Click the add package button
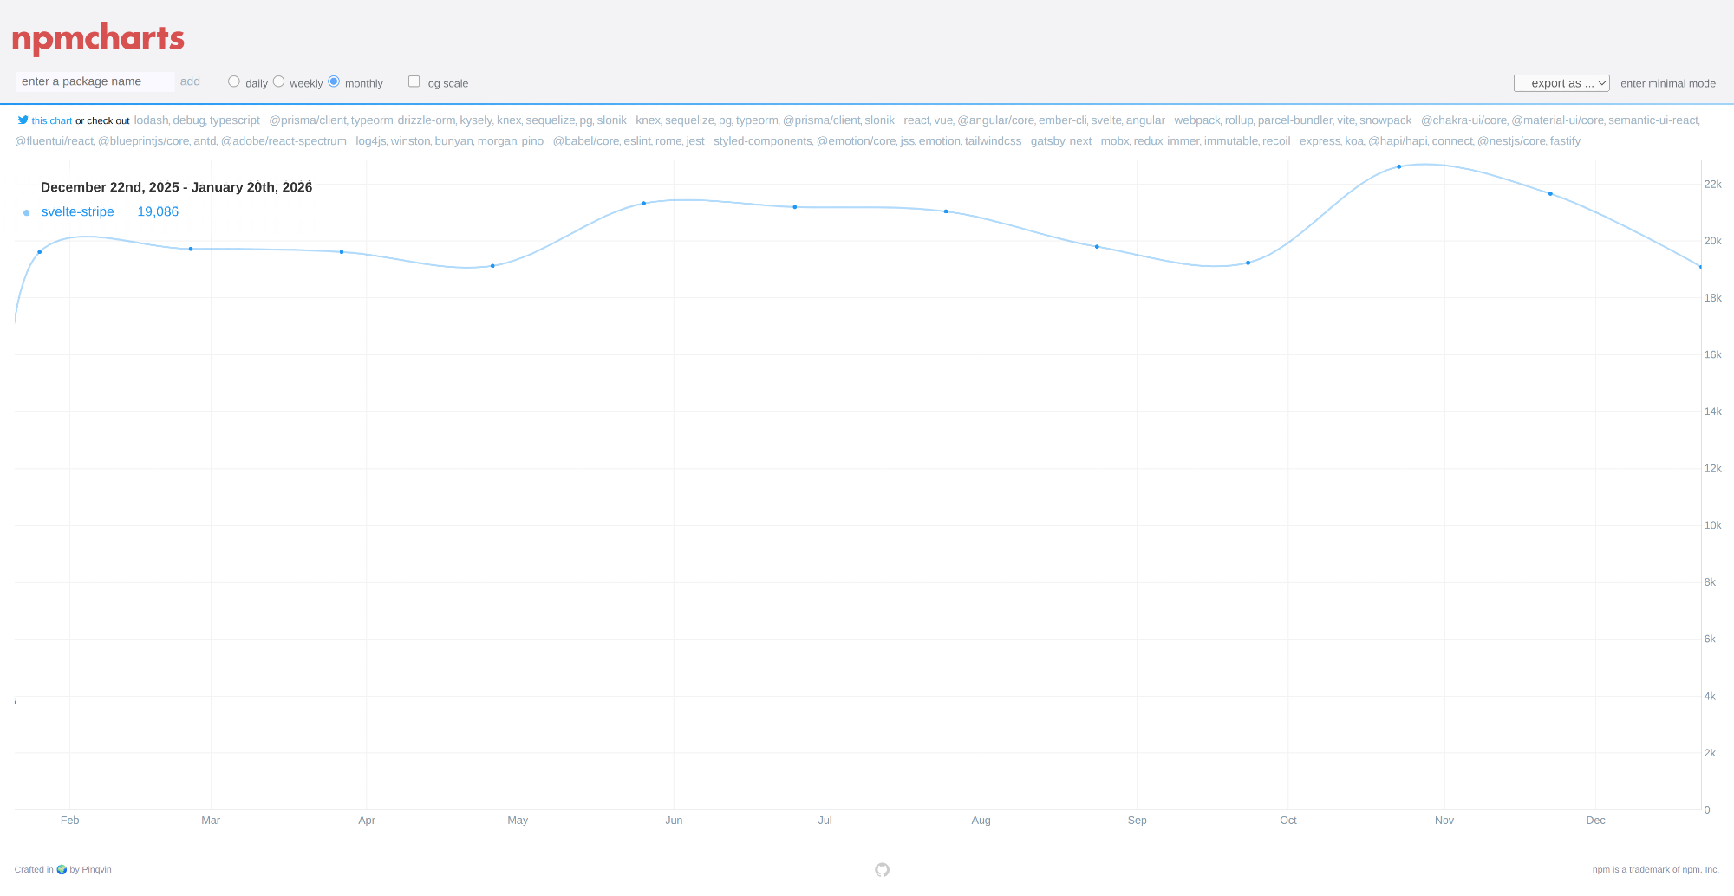The image size is (1734, 896). tap(190, 81)
